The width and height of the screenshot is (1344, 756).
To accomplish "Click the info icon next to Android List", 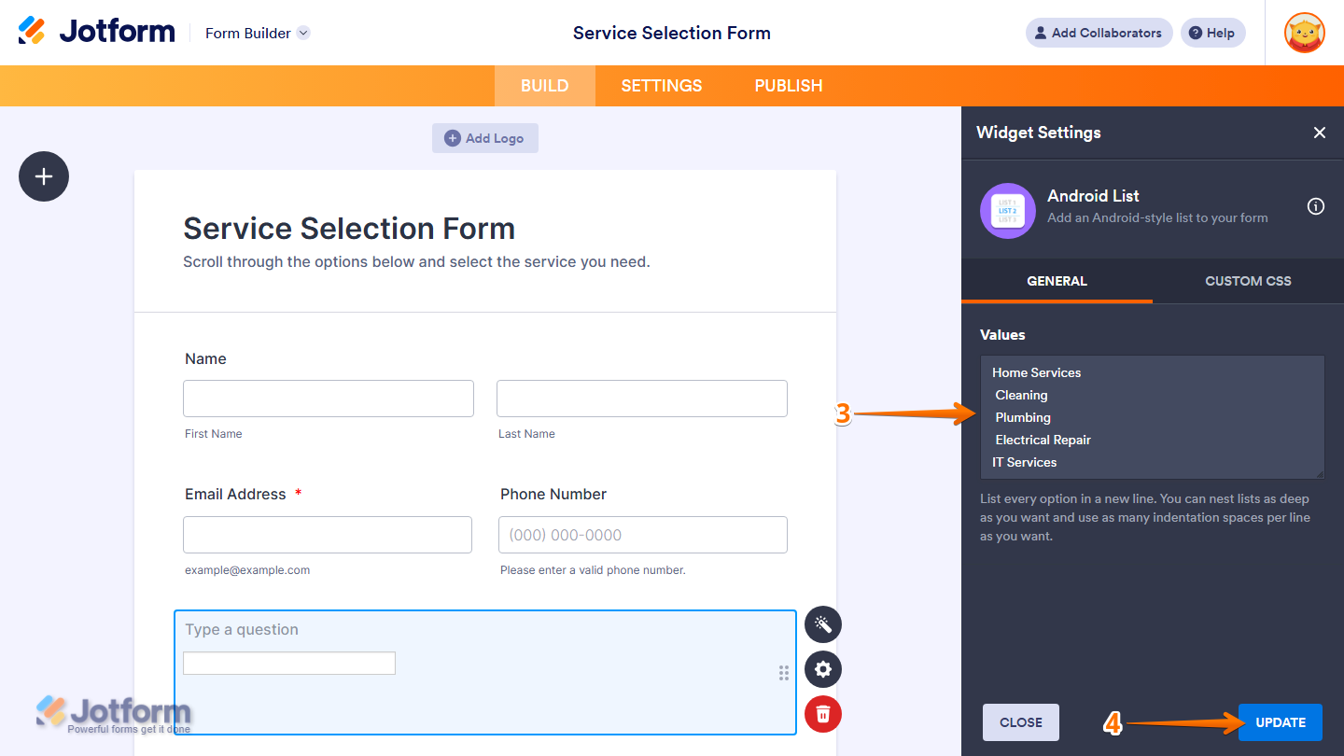I will tap(1315, 207).
